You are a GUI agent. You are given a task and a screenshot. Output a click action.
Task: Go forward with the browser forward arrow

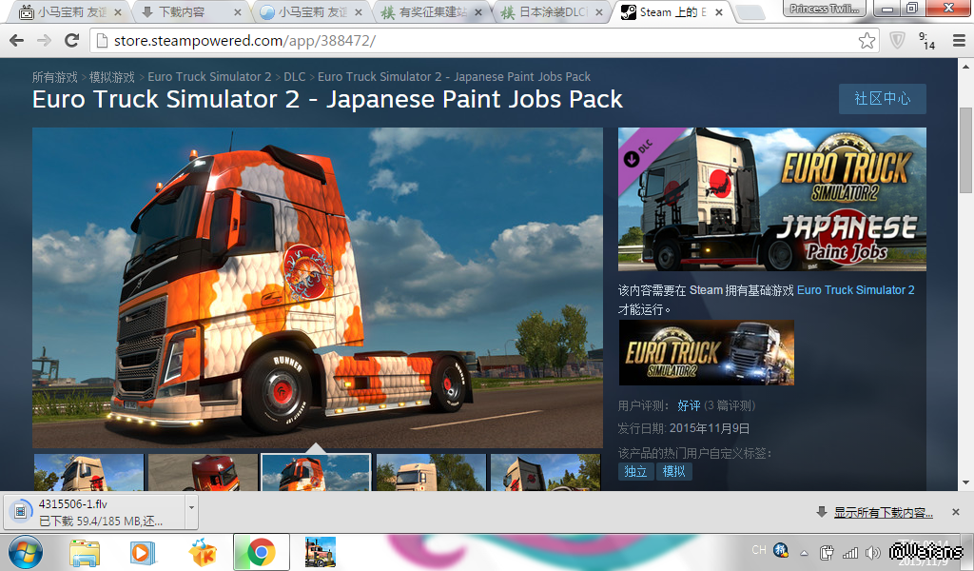coord(44,41)
